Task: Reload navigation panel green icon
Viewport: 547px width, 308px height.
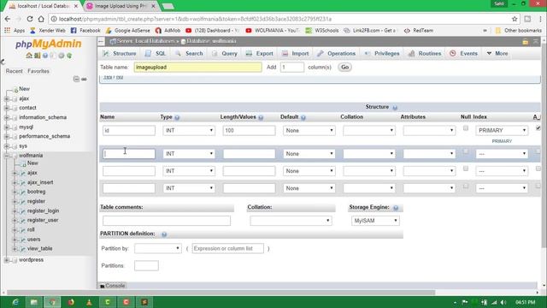Action: (69, 56)
